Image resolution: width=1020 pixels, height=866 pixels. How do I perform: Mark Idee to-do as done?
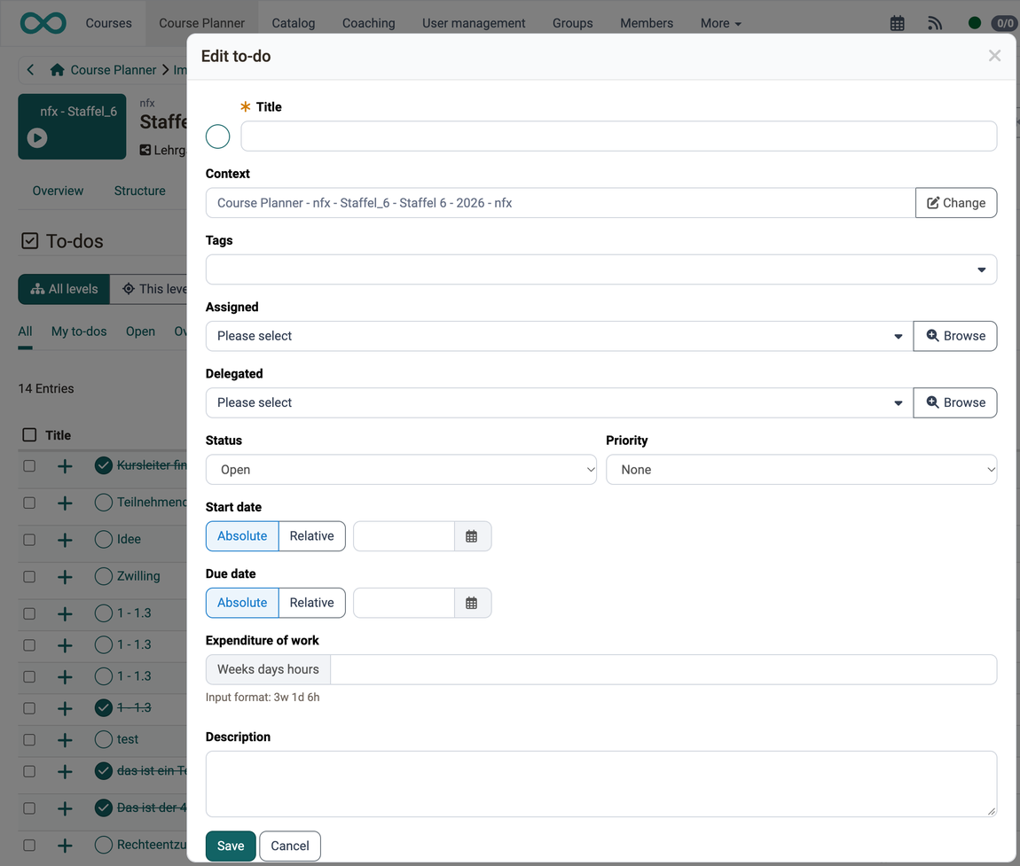[104, 540]
